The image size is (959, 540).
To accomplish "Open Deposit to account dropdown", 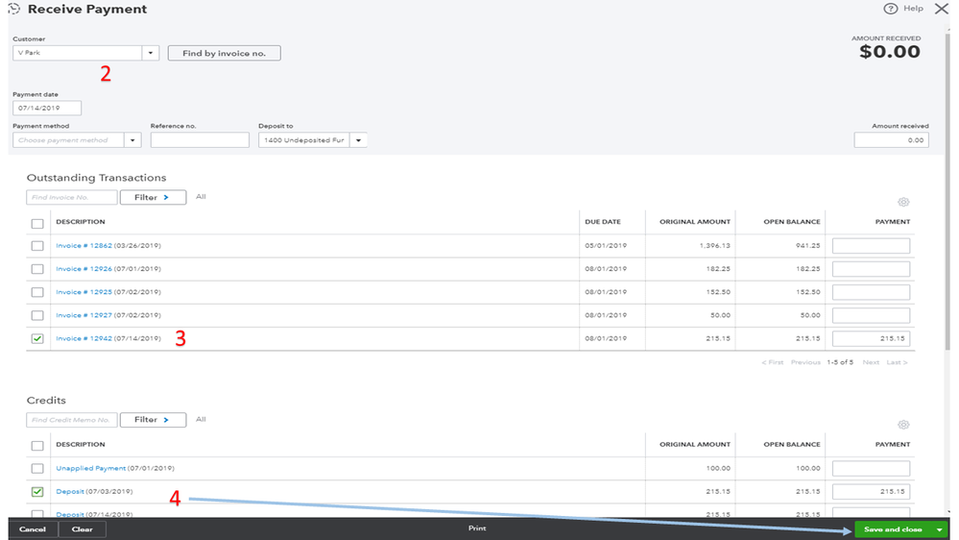I will [358, 140].
